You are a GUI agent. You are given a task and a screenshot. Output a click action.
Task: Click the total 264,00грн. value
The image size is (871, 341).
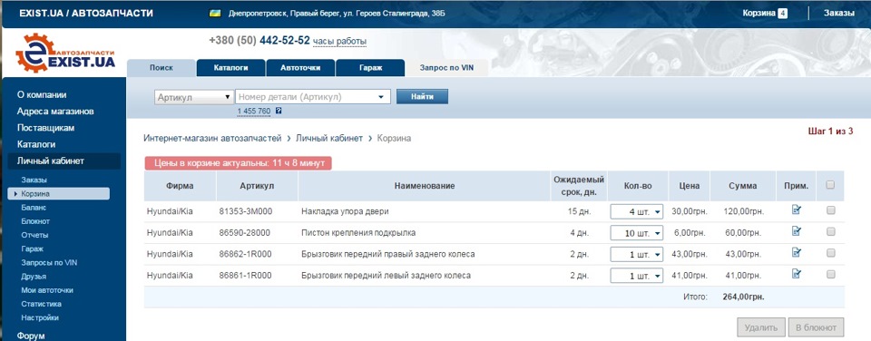[743, 297]
